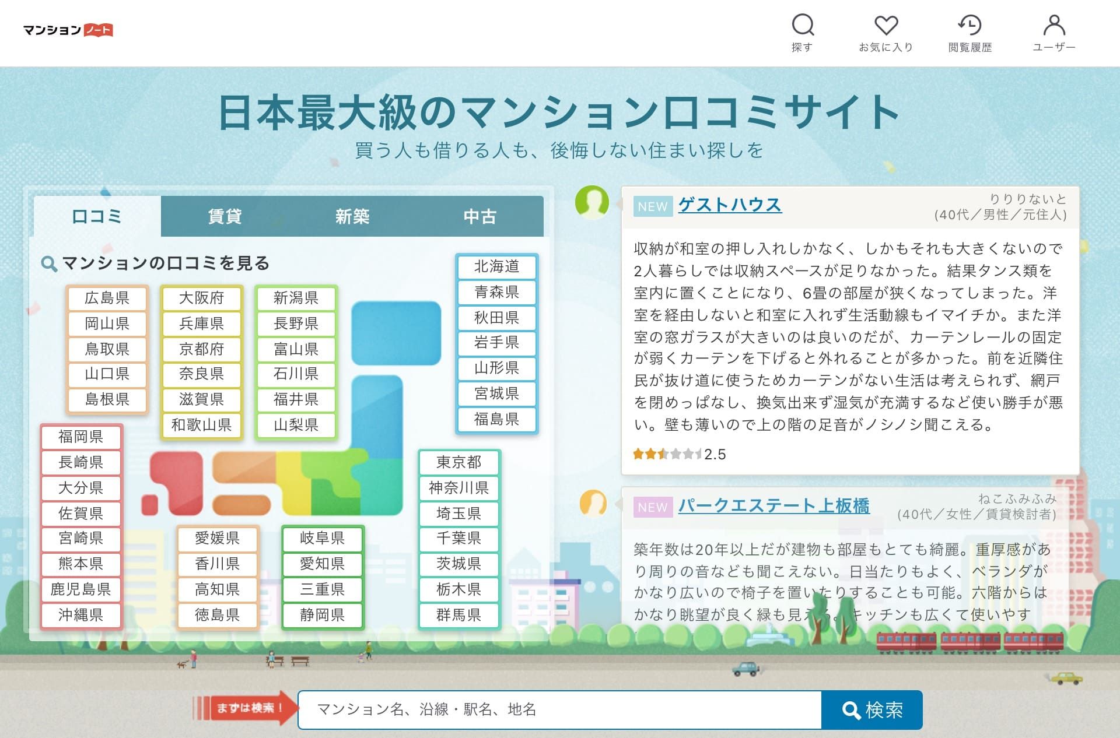Select 石川県 prefecture
The width and height of the screenshot is (1120, 738).
click(296, 374)
